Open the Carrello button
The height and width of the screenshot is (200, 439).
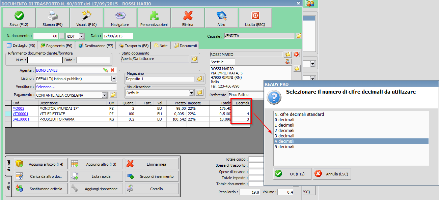pyautogui.click(x=152, y=189)
